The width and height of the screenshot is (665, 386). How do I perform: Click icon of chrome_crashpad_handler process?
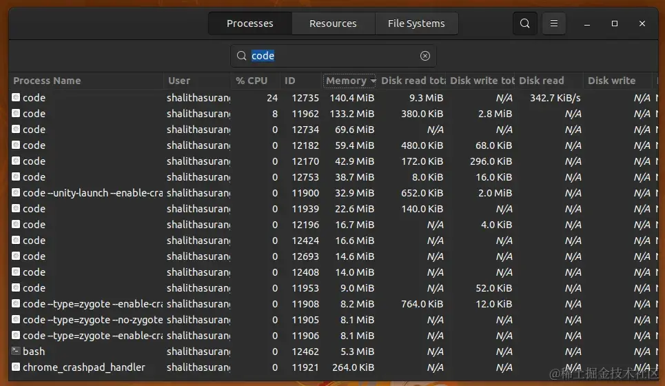[x=16, y=367]
